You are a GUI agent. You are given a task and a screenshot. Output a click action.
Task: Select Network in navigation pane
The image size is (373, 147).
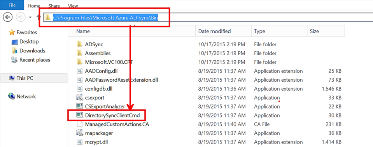click(26, 96)
